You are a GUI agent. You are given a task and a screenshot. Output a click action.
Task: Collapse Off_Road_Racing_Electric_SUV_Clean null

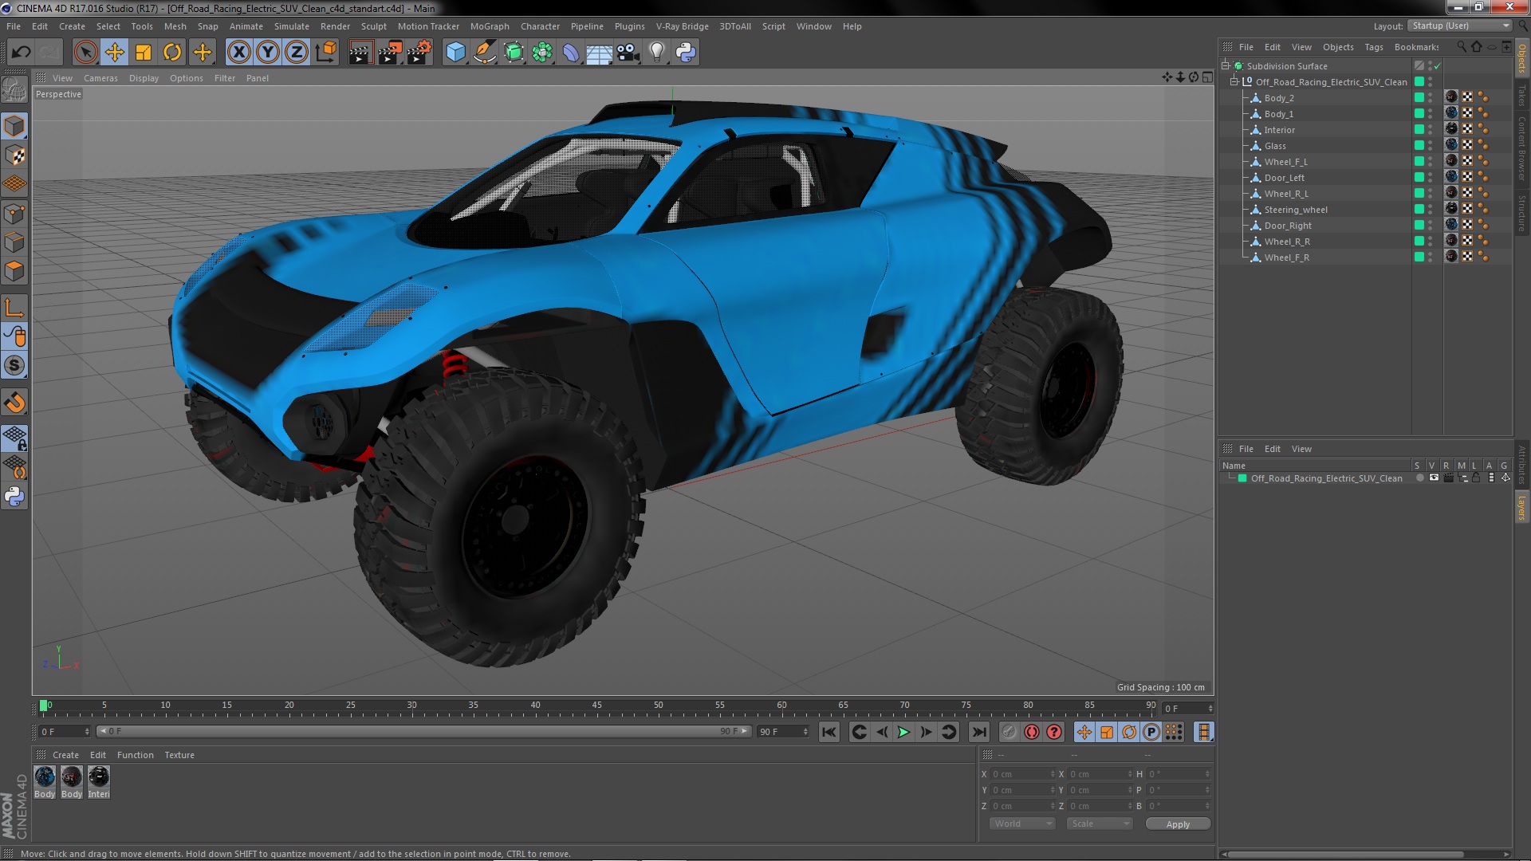tap(1234, 82)
